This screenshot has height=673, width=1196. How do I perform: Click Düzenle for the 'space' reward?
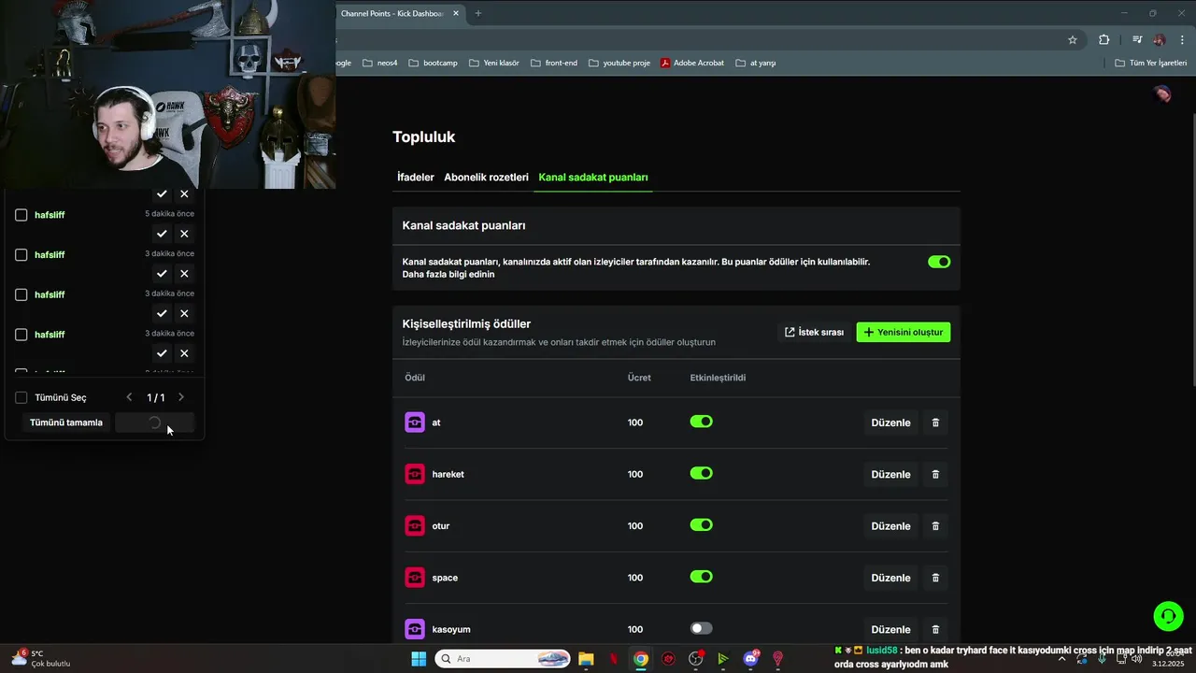(x=890, y=578)
